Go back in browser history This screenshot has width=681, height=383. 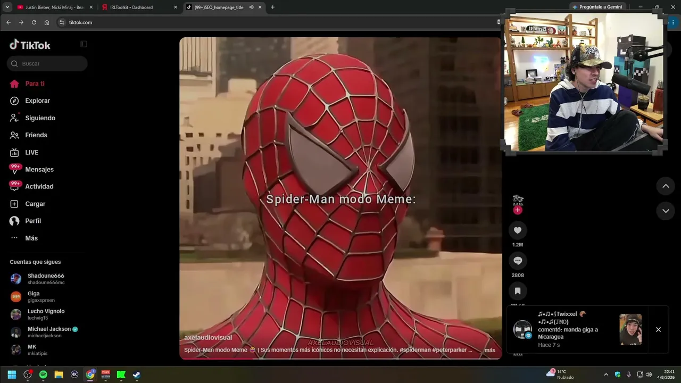click(9, 22)
